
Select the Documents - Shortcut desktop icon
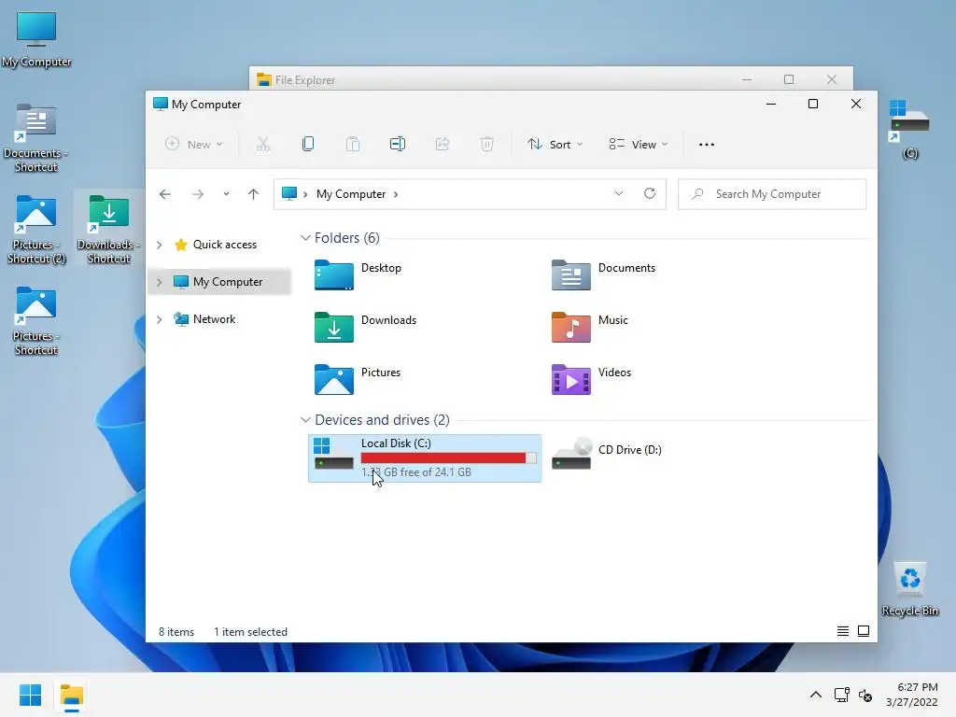click(x=36, y=138)
